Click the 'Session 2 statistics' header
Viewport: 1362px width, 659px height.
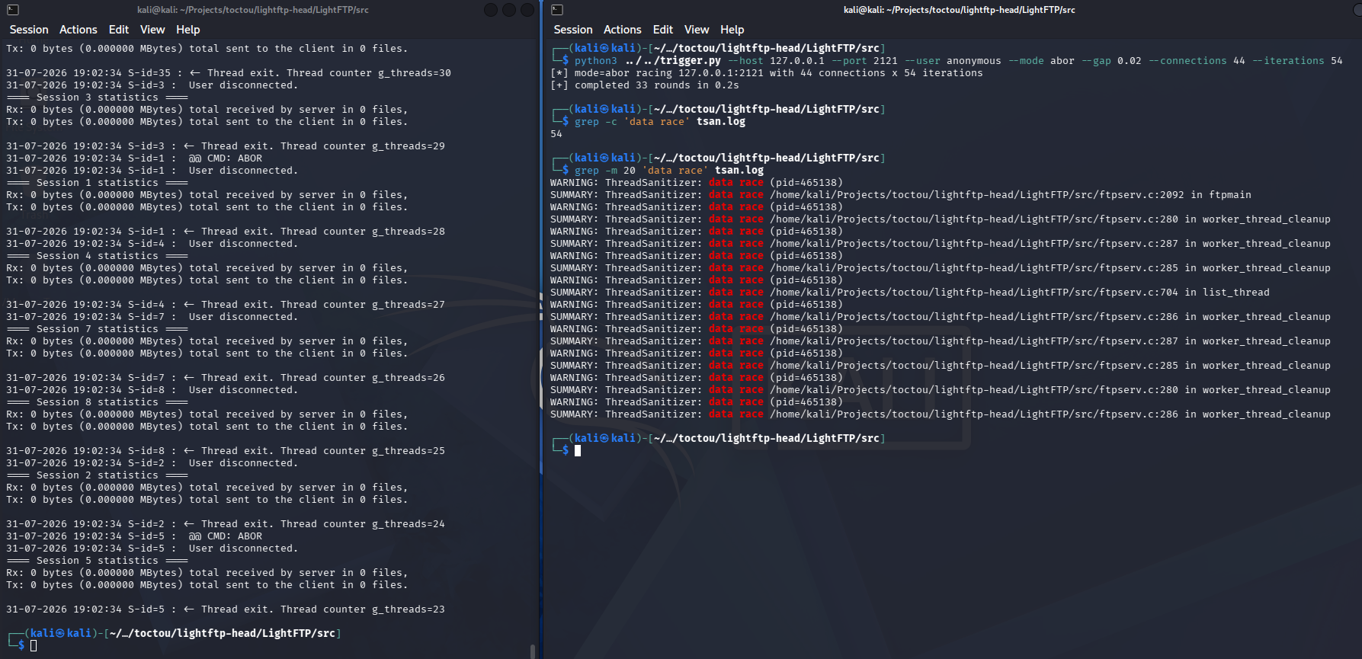coord(98,475)
